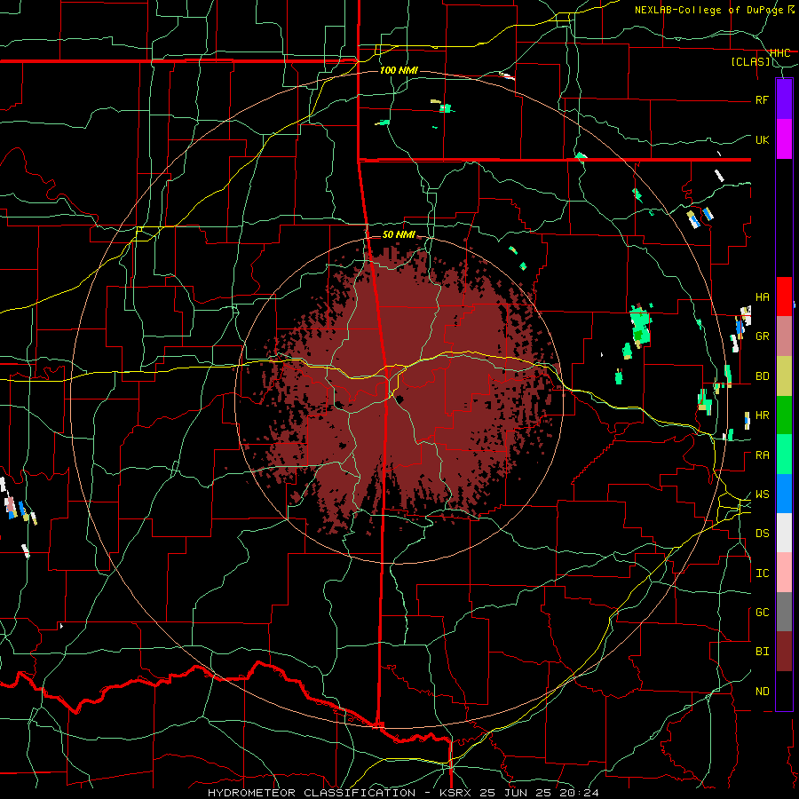
Task: Click the 'RA' legend label
Action: coord(762,455)
